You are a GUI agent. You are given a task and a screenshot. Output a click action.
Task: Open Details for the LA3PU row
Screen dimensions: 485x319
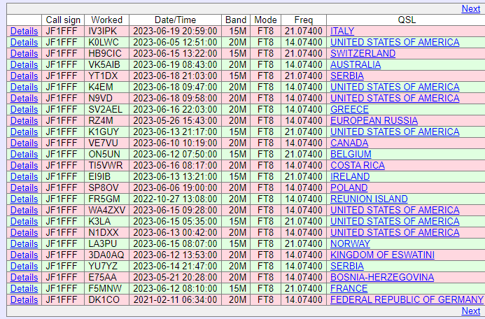pyautogui.click(x=24, y=244)
